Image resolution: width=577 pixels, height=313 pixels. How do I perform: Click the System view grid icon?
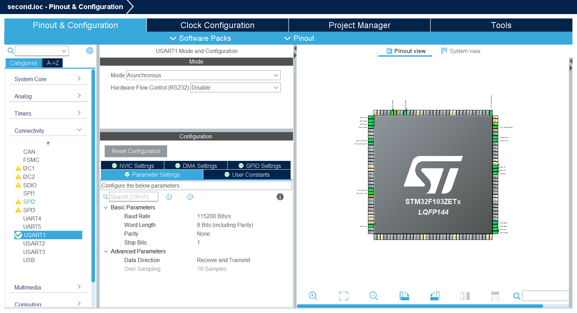(444, 51)
